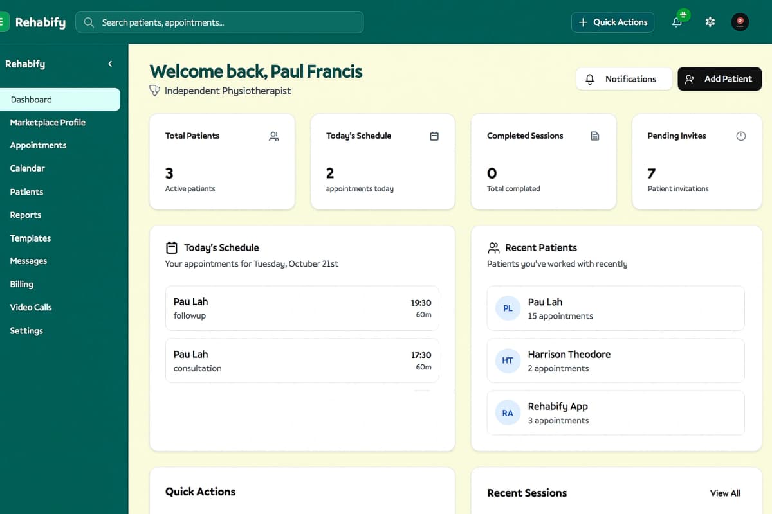
Task: Click the 15 appointments text
Action: [560, 316]
